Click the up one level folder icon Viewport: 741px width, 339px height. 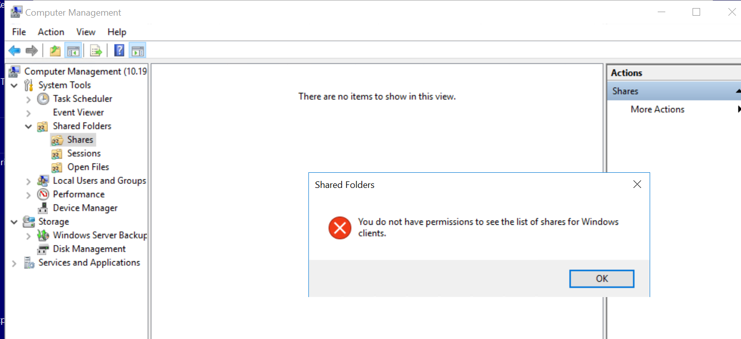[x=55, y=50]
